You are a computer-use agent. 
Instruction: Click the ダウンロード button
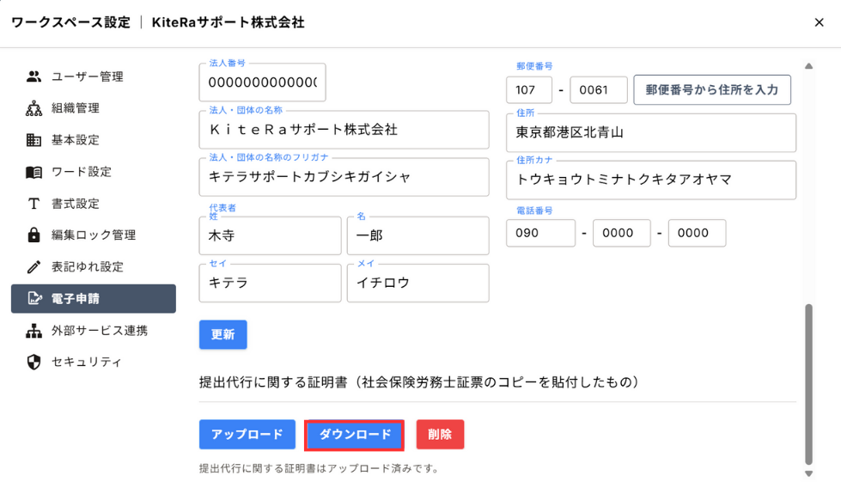point(355,435)
